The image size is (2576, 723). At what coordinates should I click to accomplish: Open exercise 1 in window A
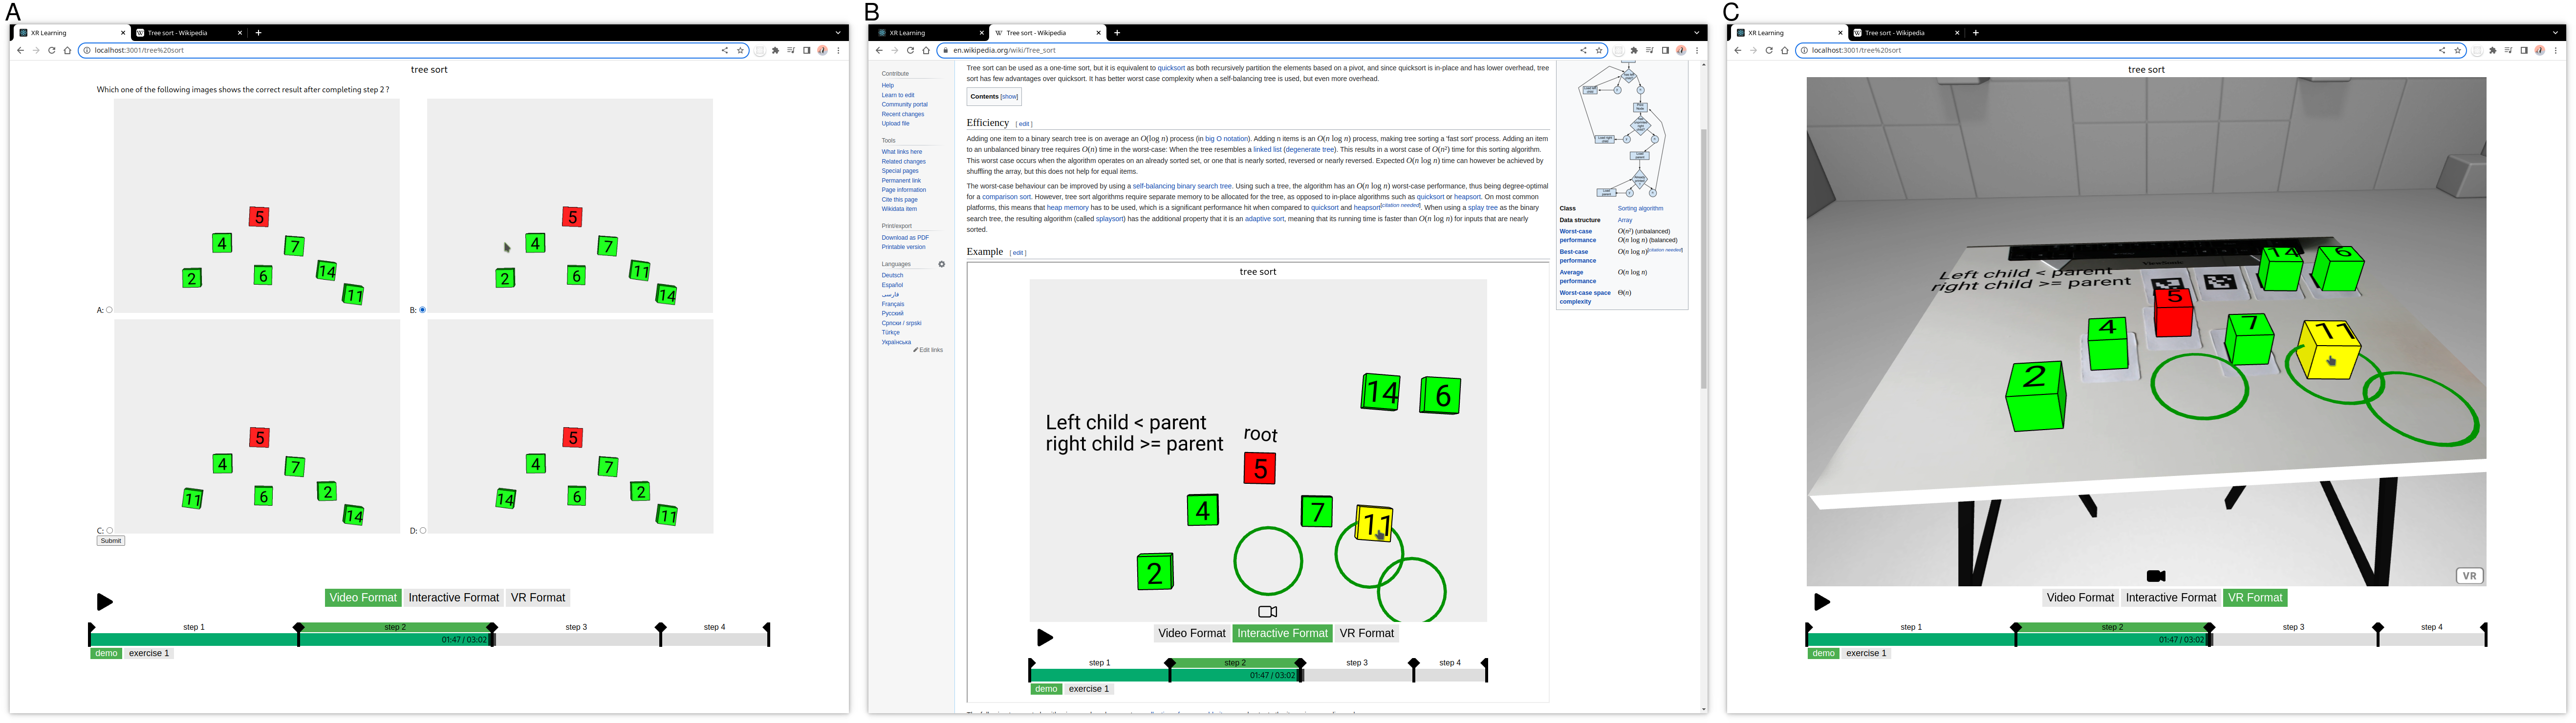click(149, 653)
